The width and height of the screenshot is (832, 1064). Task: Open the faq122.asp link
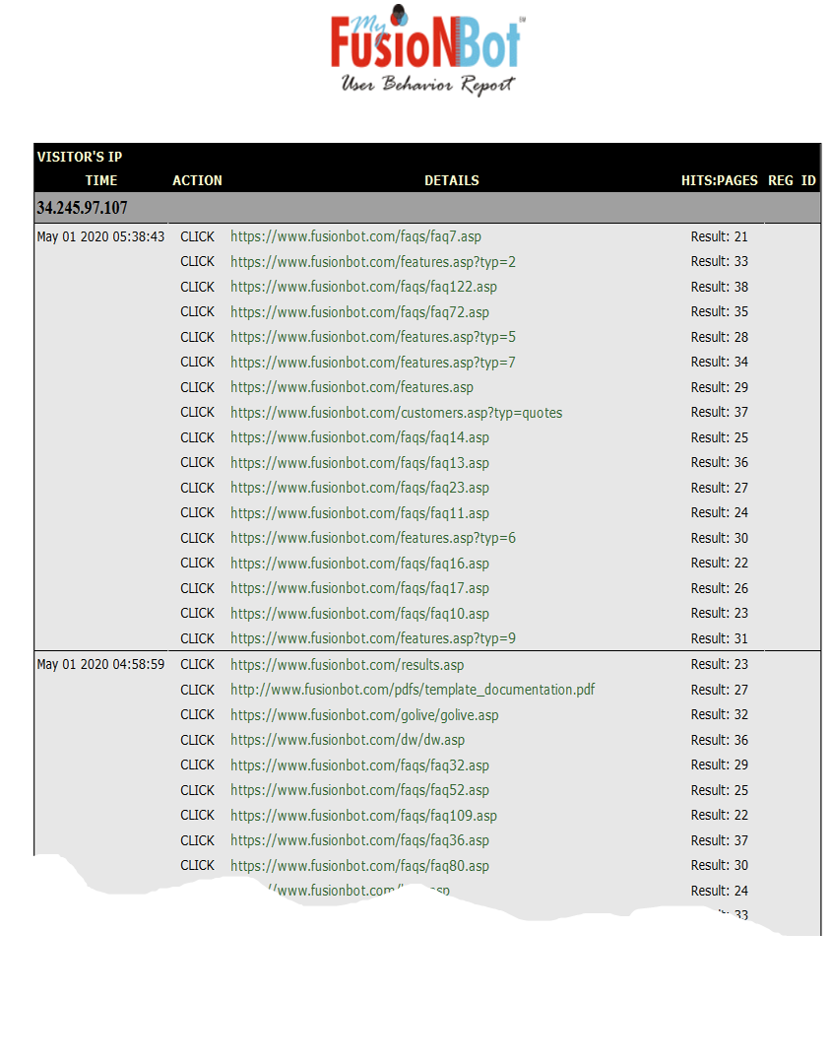363,287
